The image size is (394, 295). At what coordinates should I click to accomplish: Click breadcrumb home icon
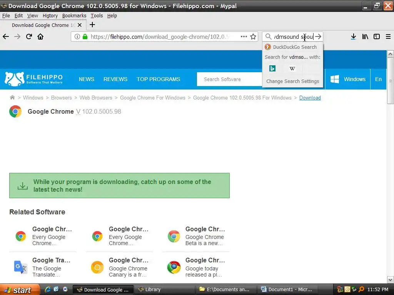12,97
